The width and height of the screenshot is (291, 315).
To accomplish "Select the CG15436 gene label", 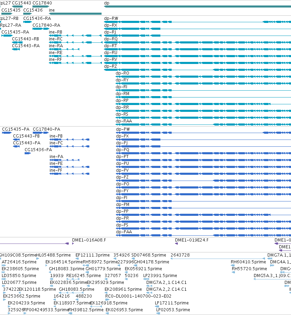I will (x=33, y=10).
